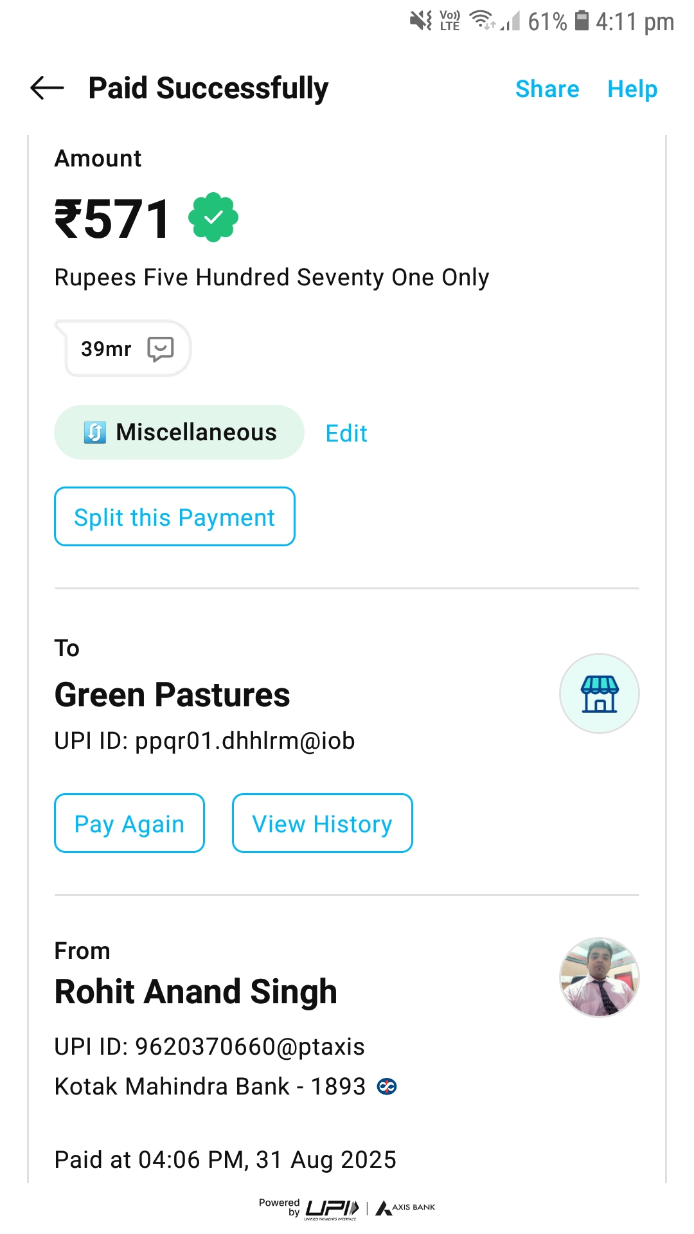Tap the Axis Bank logo

tap(406, 1208)
